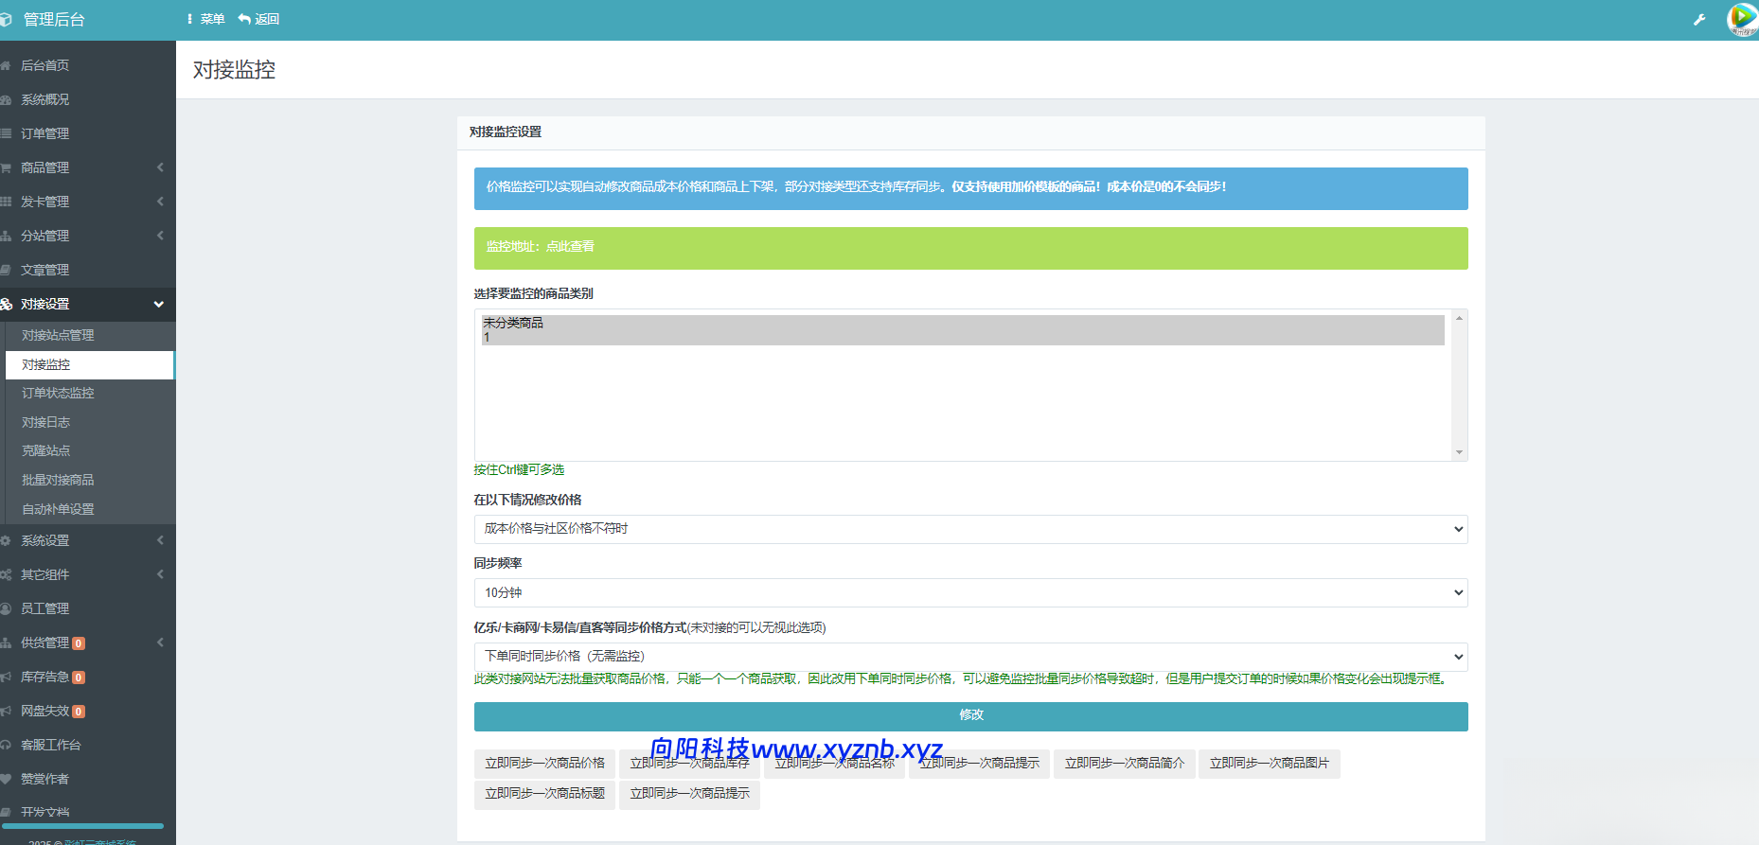Open 克隆站点 submenu item
Image resolution: width=1759 pixels, height=845 pixels.
point(90,450)
